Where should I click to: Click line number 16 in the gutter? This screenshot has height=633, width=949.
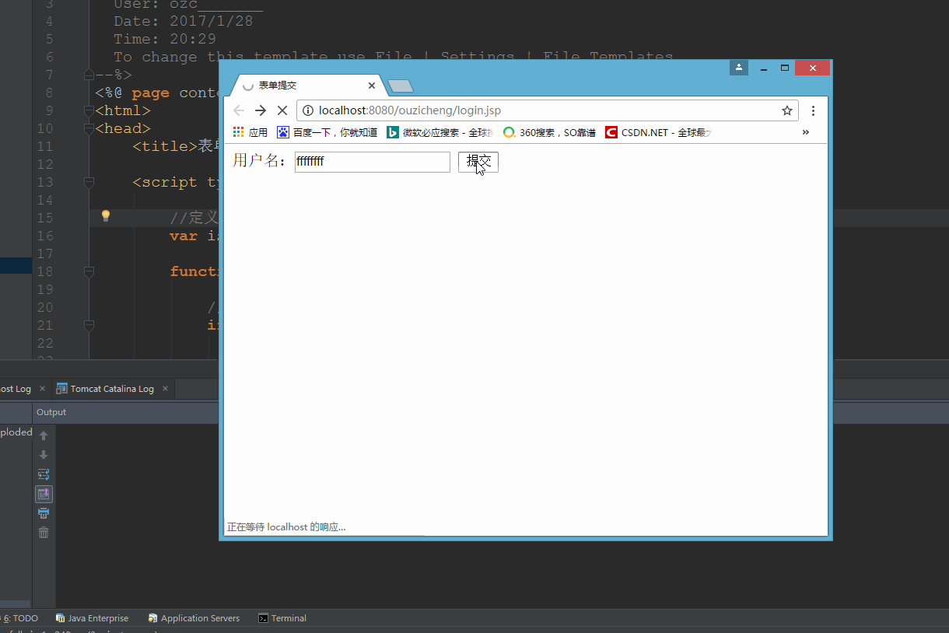click(45, 236)
